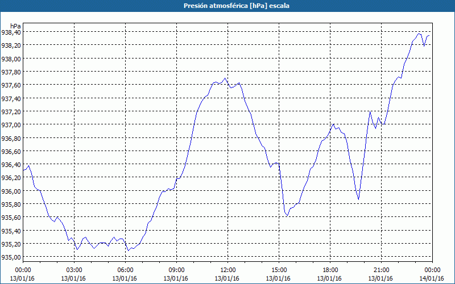Image resolution: width=455 pixels, height=284 pixels.
Task: Click the 935,60 y-axis label
Action: click(11, 218)
